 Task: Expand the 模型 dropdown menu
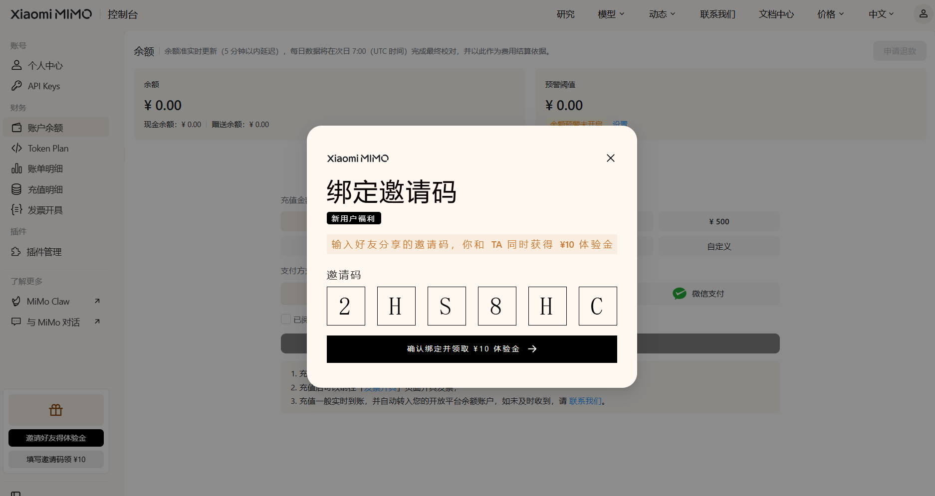point(611,14)
